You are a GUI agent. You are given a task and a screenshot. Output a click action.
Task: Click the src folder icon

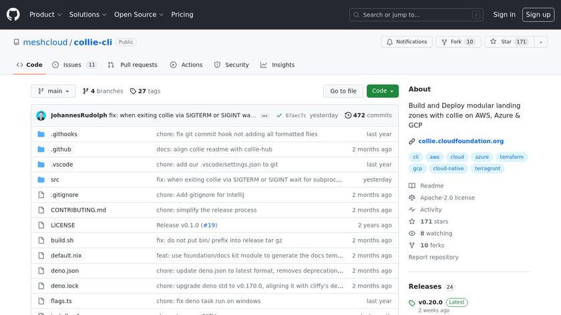[x=41, y=180]
